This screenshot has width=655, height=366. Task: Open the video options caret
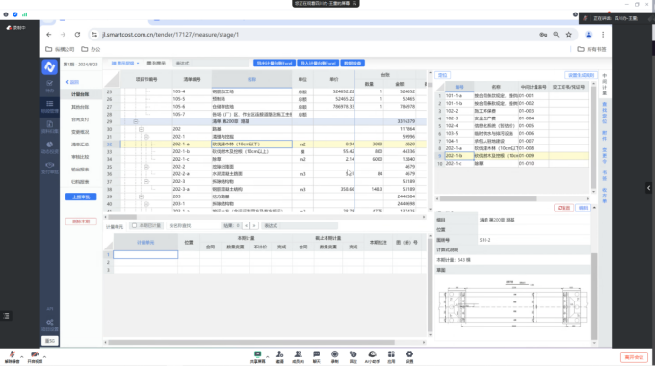(44, 356)
